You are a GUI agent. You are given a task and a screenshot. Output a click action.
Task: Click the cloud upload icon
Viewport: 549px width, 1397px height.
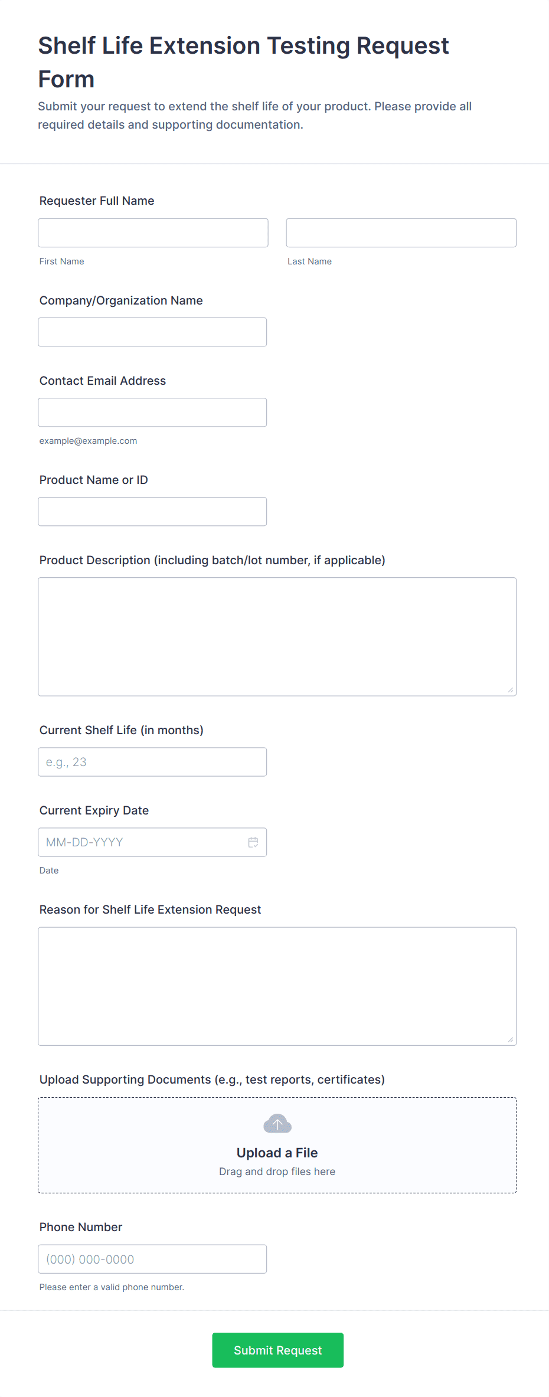pyautogui.click(x=277, y=1124)
